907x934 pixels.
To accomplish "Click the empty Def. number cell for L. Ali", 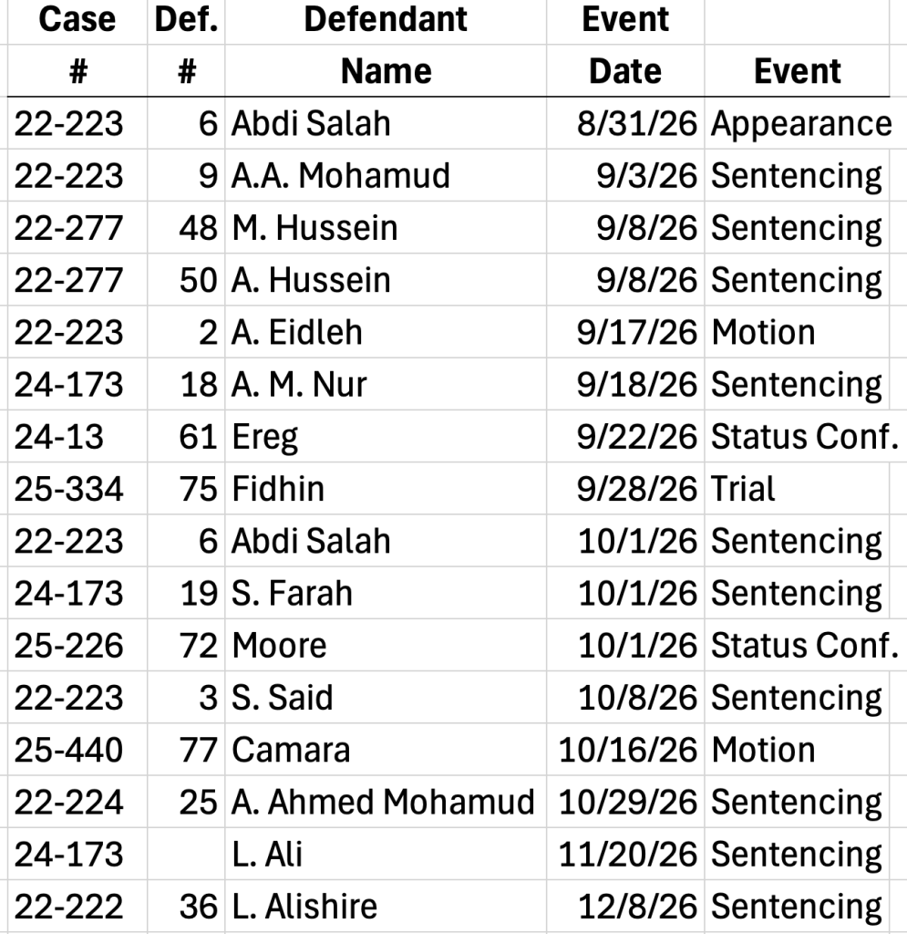I will pyautogui.click(x=186, y=854).
